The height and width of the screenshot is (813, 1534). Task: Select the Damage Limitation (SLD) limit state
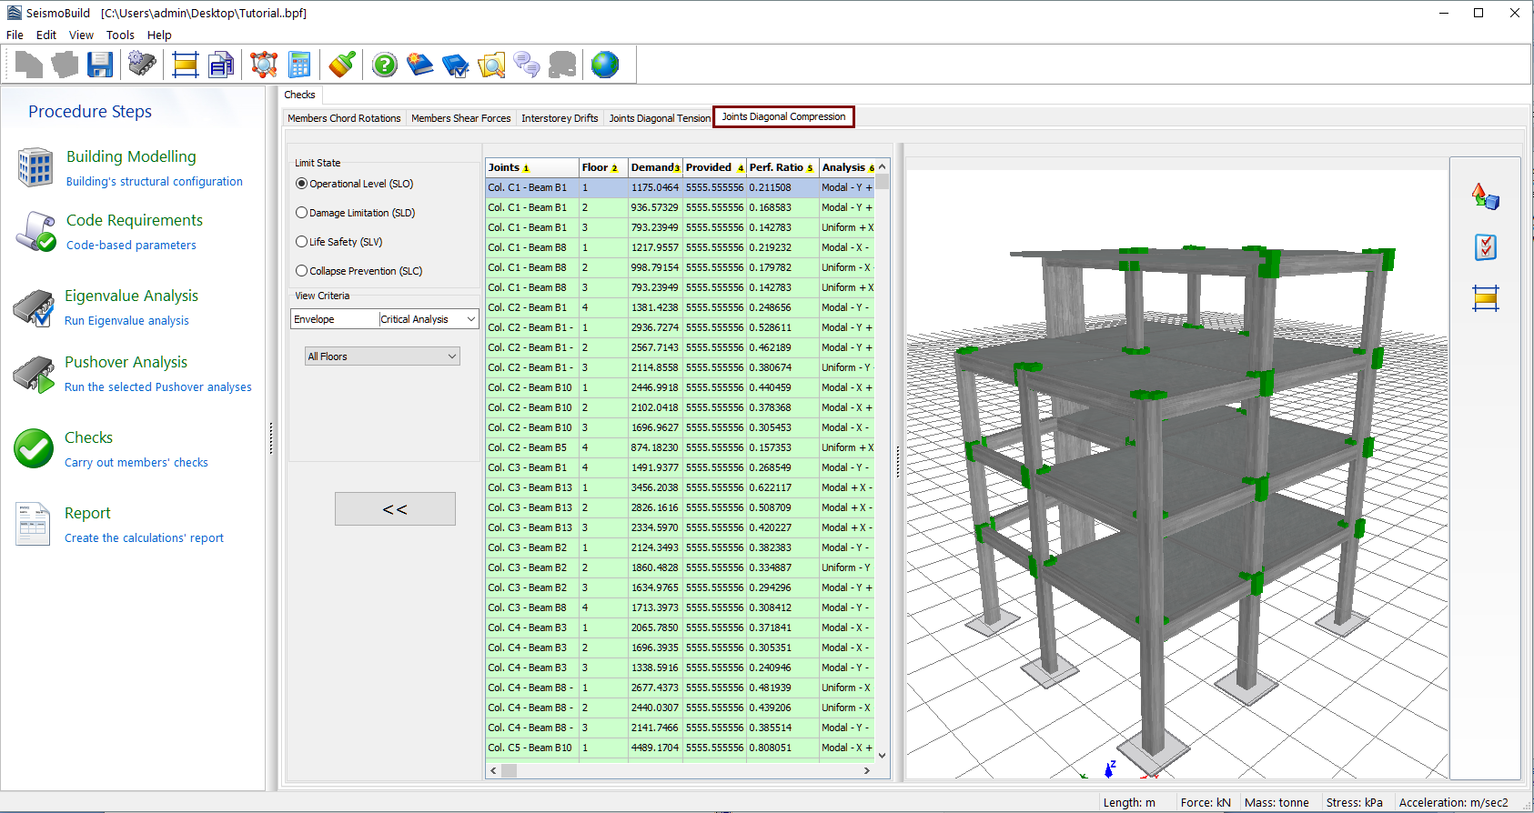coord(302,213)
